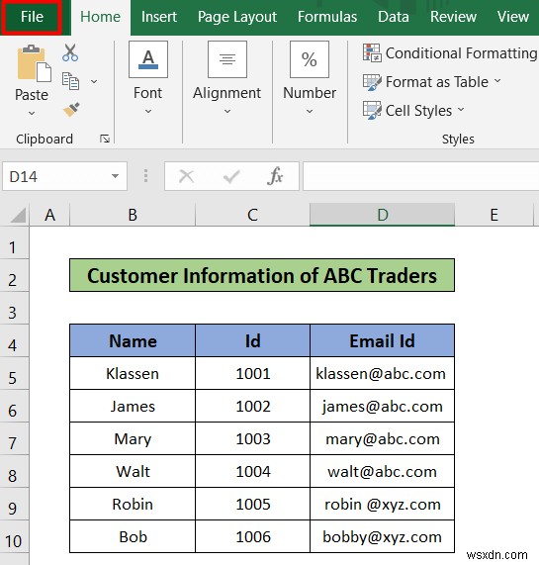Select the bobby@xyz.com email cell
The image size is (539, 565).
tap(383, 536)
